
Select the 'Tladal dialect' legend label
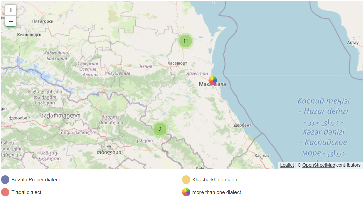tap(27, 192)
